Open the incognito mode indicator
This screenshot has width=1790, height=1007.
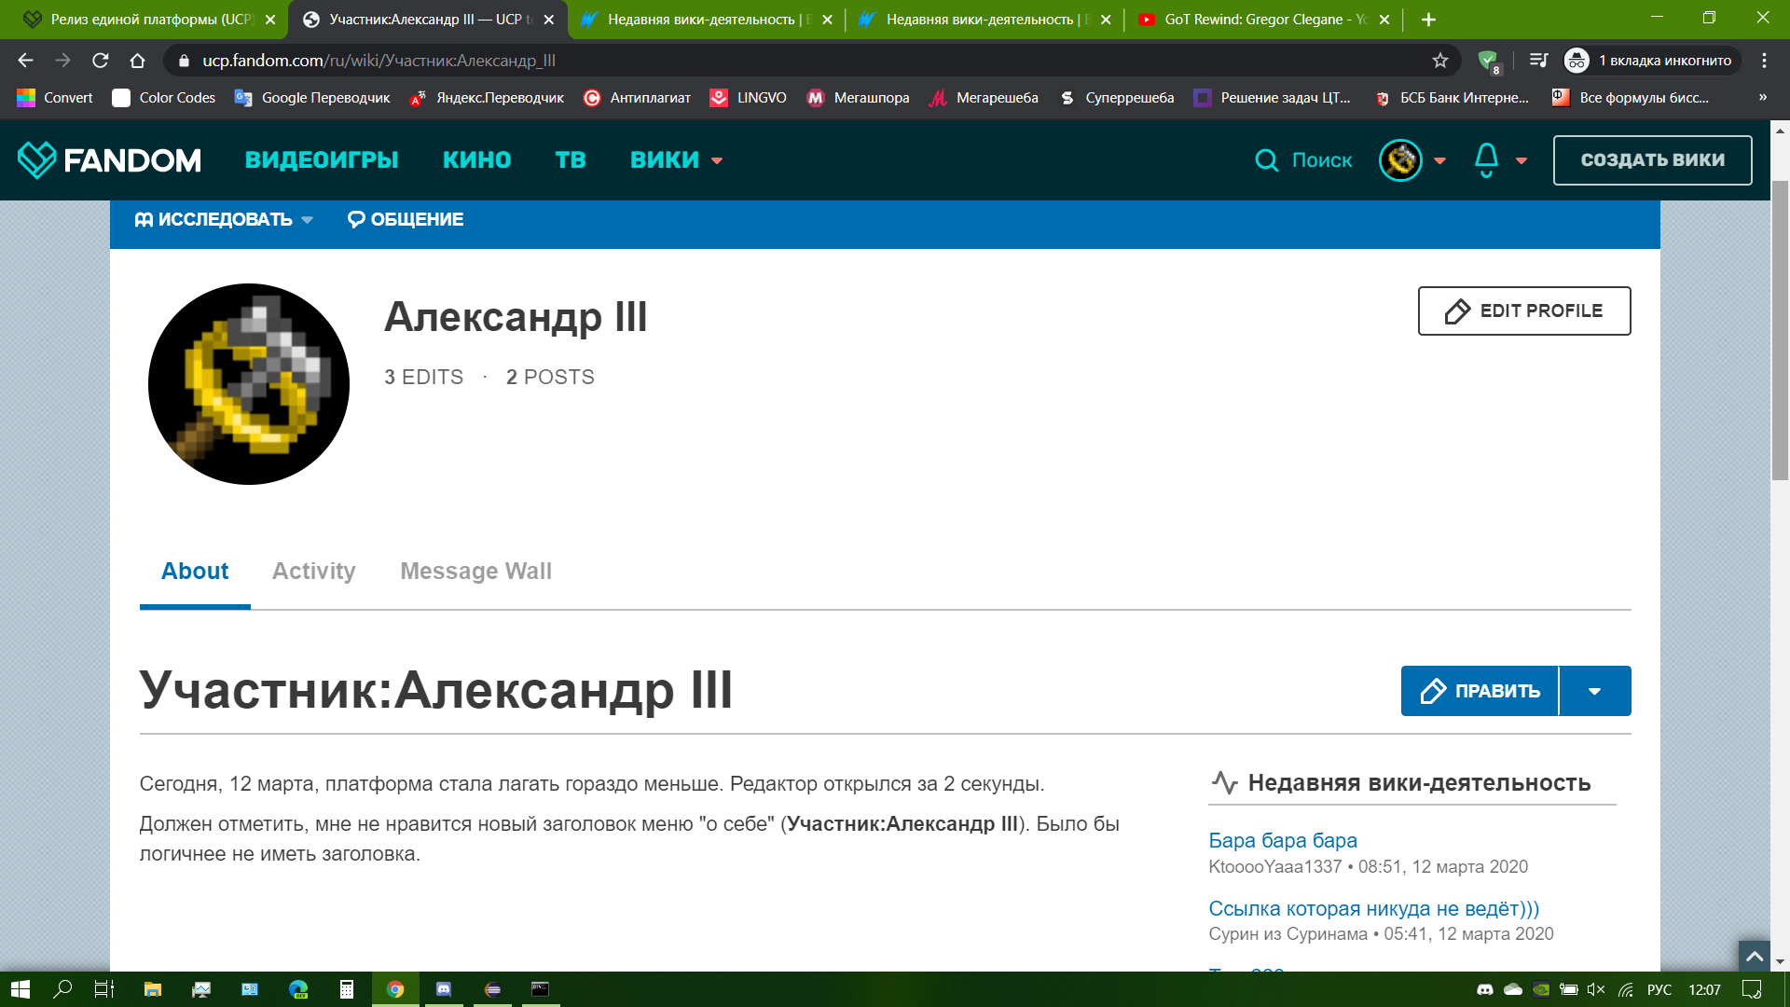coord(1652,61)
